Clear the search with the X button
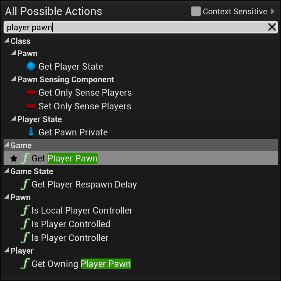This screenshot has height=281, width=281. [x=272, y=27]
